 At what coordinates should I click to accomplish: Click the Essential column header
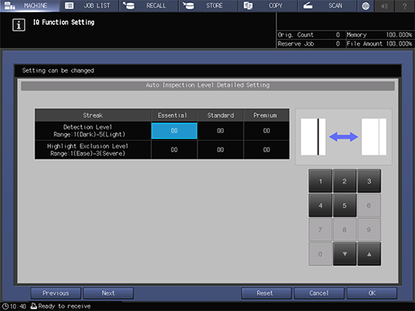click(x=174, y=115)
